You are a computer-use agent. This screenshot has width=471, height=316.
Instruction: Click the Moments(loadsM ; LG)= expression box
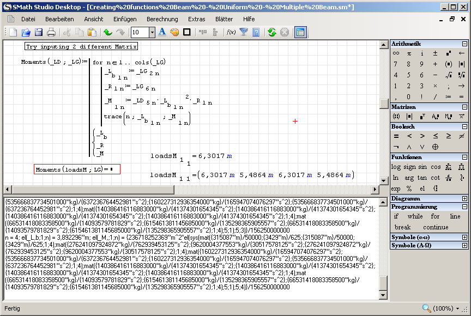[77, 169]
